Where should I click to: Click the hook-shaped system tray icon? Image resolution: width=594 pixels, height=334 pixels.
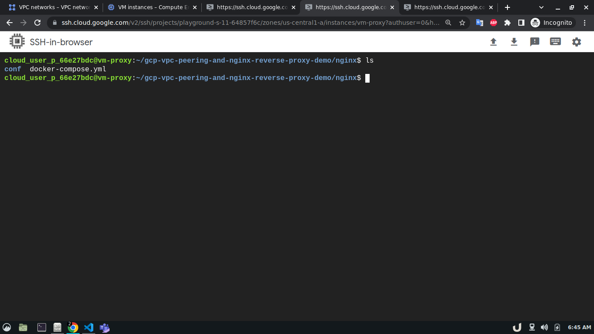click(x=517, y=327)
